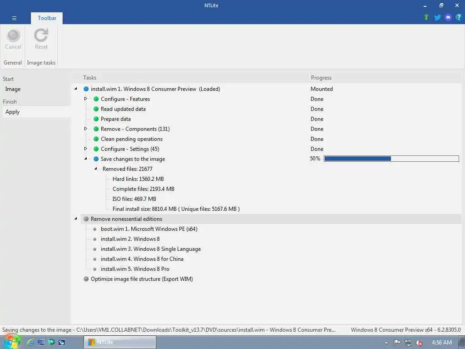Click bullet beside Windows 8 for China
The image size is (465, 349).
click(x=95, y=259)
